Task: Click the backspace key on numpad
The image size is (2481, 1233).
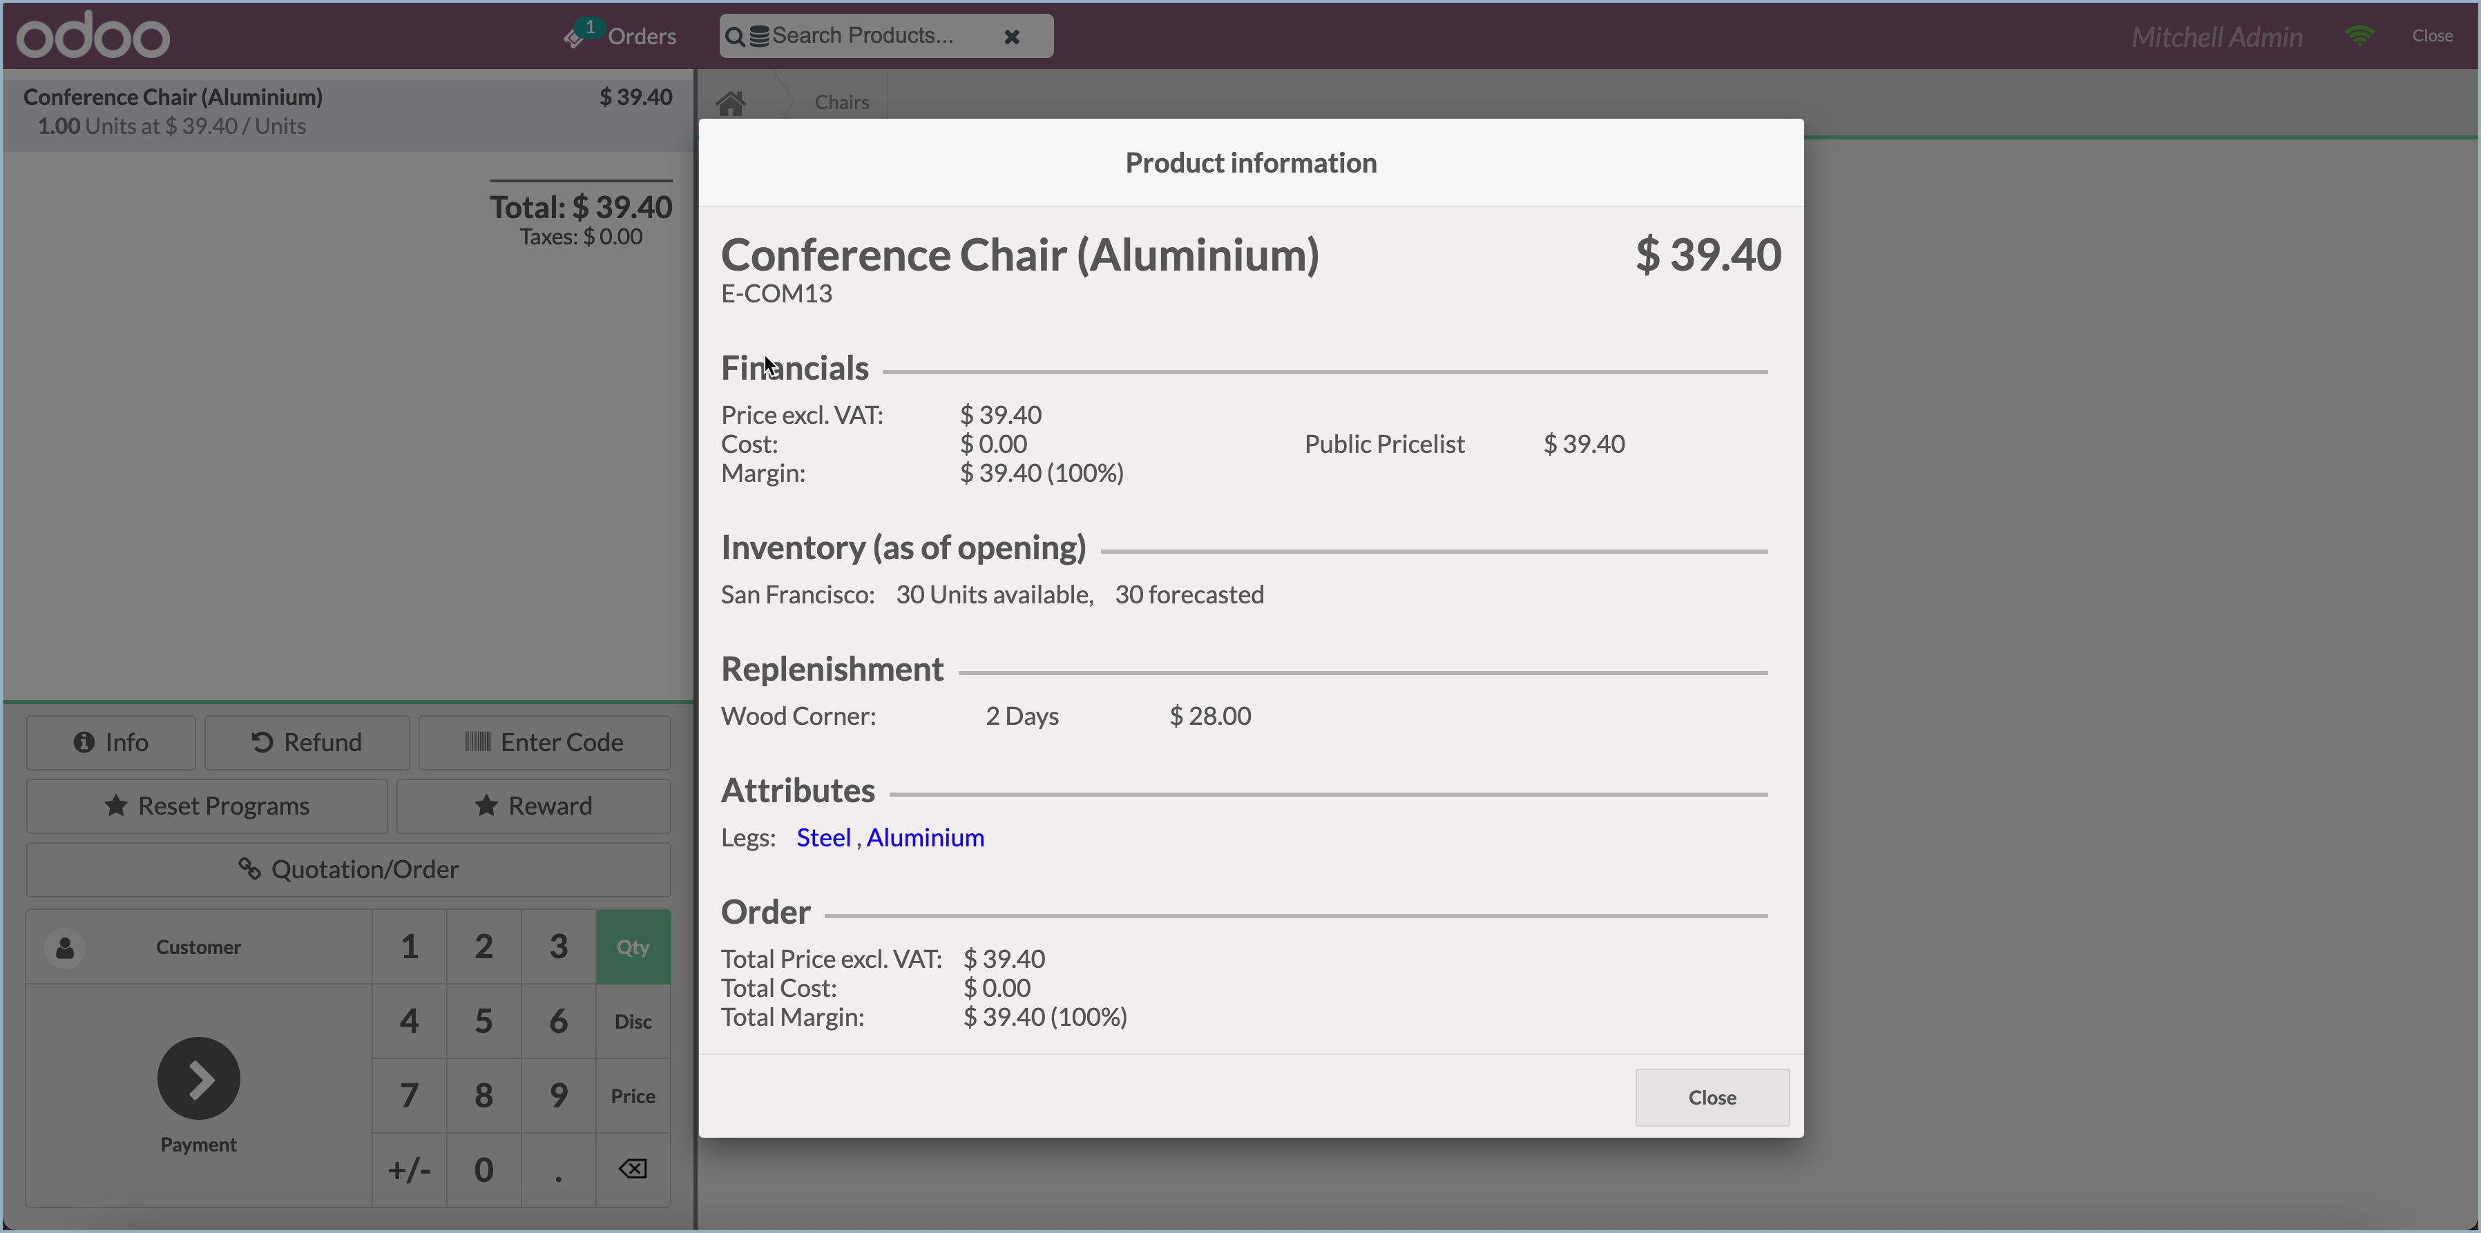Action: [x=633, y=1169]
